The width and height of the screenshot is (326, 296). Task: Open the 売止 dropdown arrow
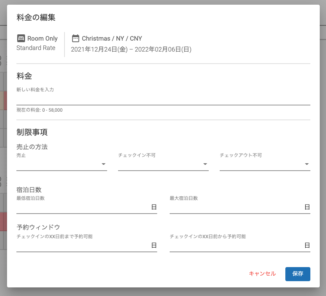pyautogui.click(x=104, y=164)
